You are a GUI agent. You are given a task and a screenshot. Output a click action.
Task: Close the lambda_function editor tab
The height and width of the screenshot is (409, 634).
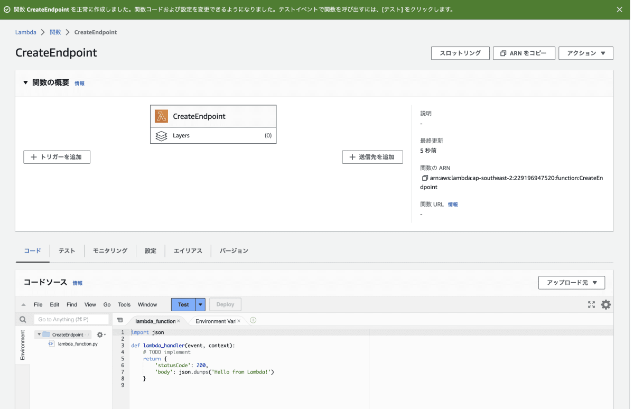click(x=179, y=321)
